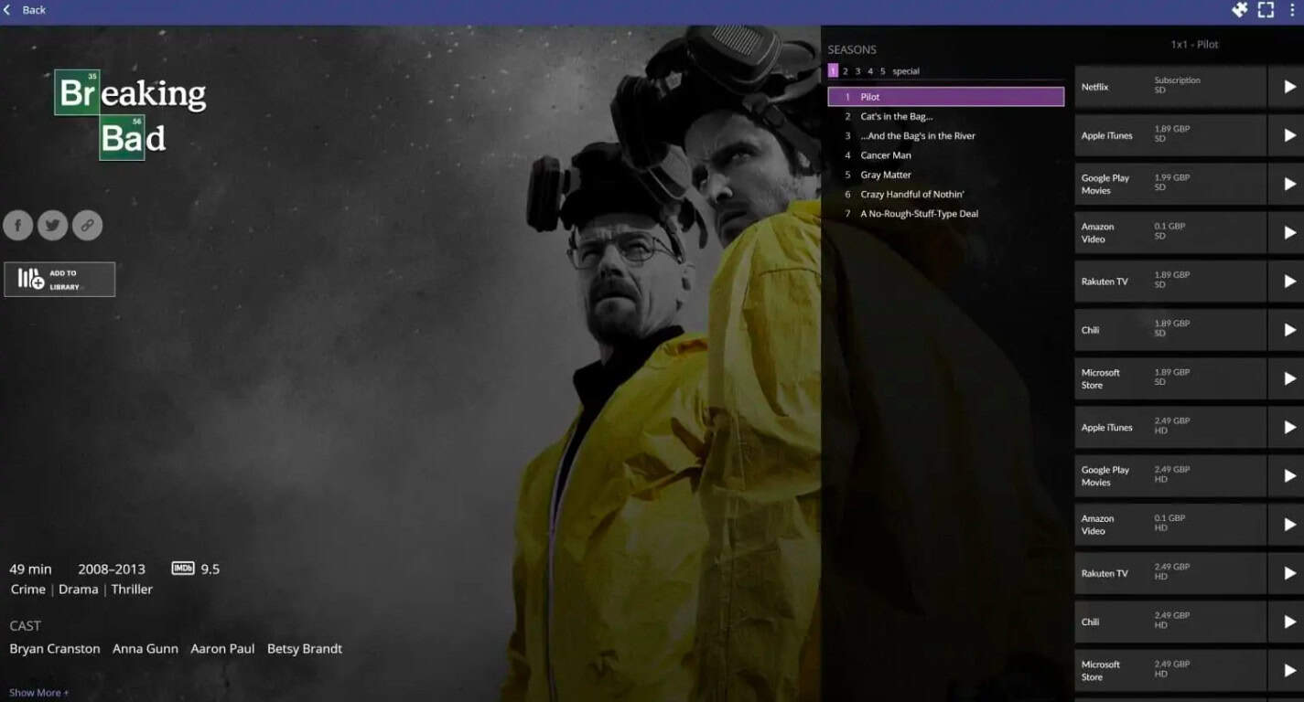Click the 49 min runtime
The height and width of the screenshot is (702, 1304).
coord(31,569)
